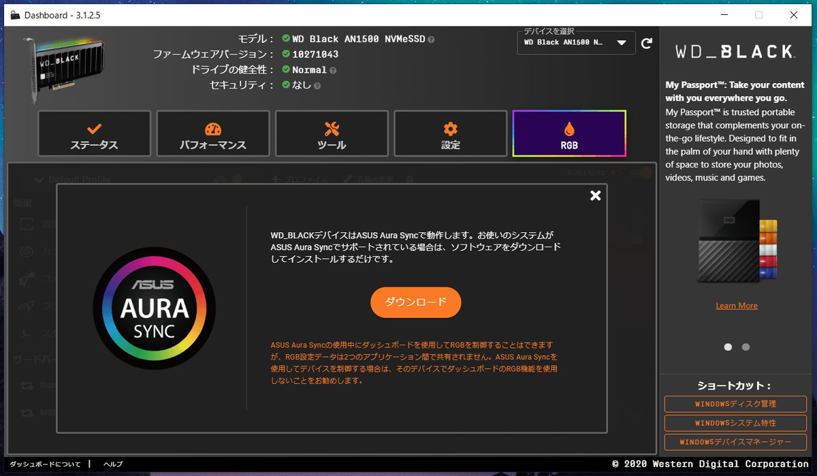Click the firmware version 10271043 text
The image size is (817, 476).
tap(315, 54)
